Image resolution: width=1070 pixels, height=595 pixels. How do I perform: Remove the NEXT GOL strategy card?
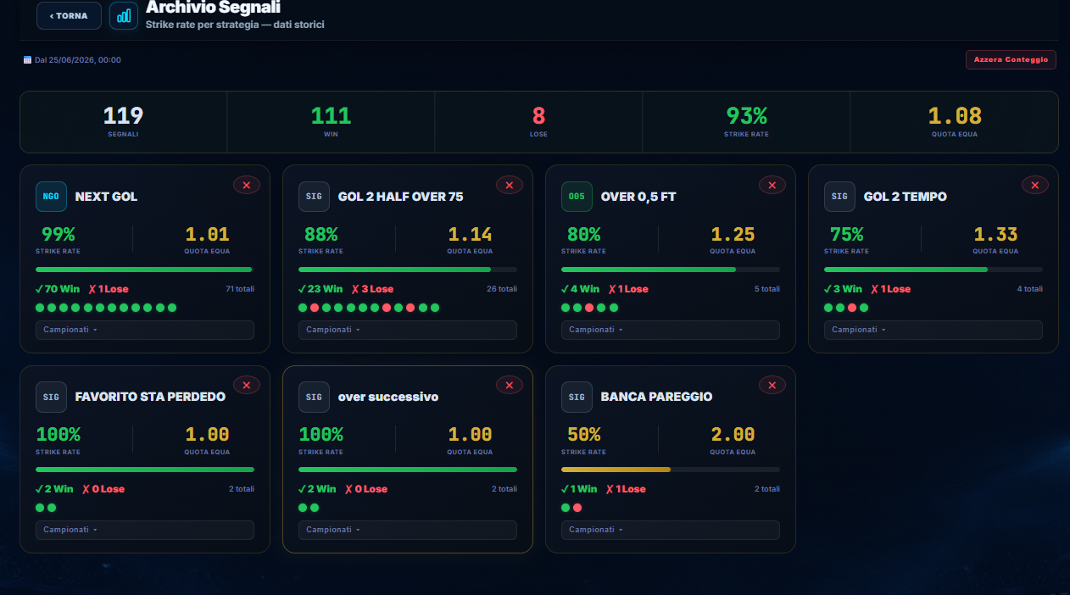(x=247, y=185)
